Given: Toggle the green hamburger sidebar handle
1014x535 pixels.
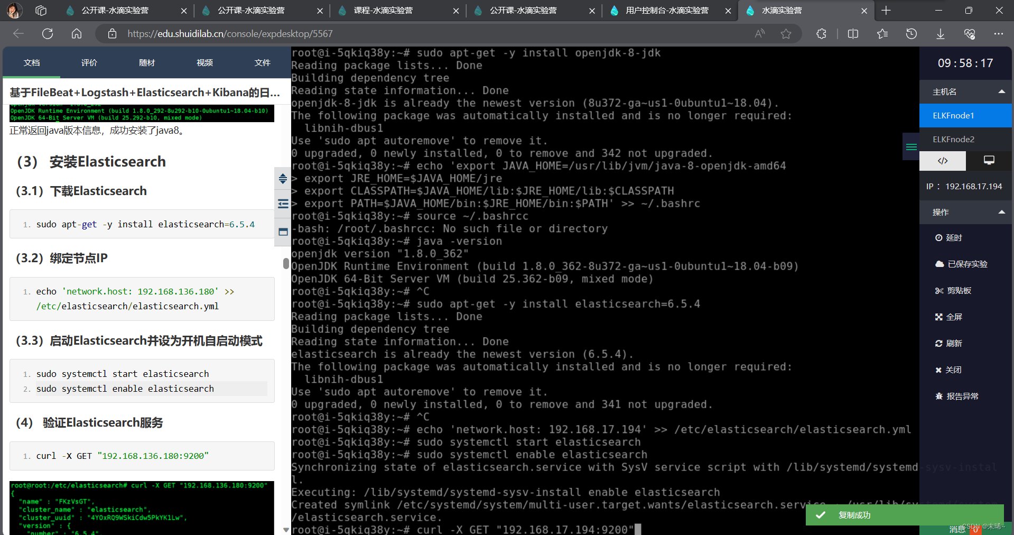Looking at the screenshot, I should (911, 147).
